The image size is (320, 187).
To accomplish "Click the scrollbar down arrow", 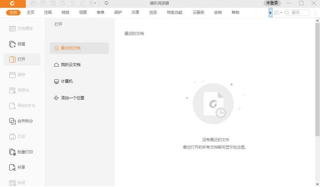I will pyautogui.click(x=317, y=184).
